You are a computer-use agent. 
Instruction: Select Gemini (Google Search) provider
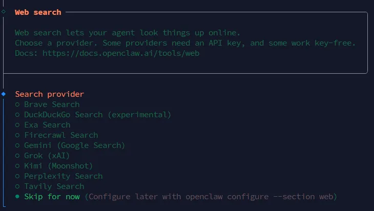tap(74, 145)
